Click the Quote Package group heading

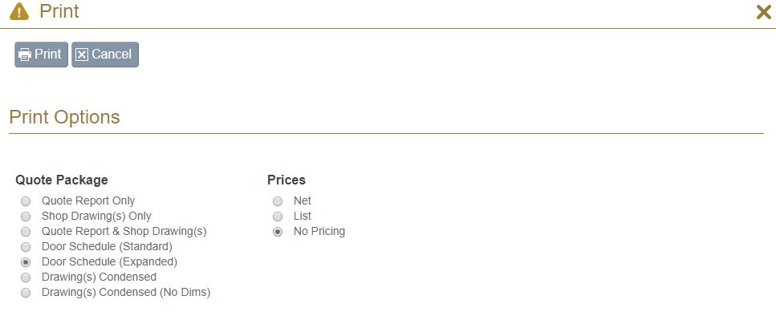(x=61, y=180)
